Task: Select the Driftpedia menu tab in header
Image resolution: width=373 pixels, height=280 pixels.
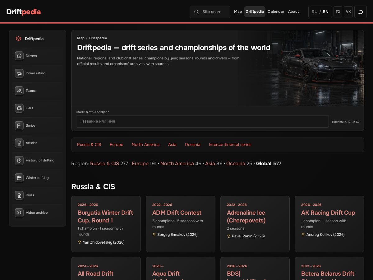Action: tap(255, 12)
